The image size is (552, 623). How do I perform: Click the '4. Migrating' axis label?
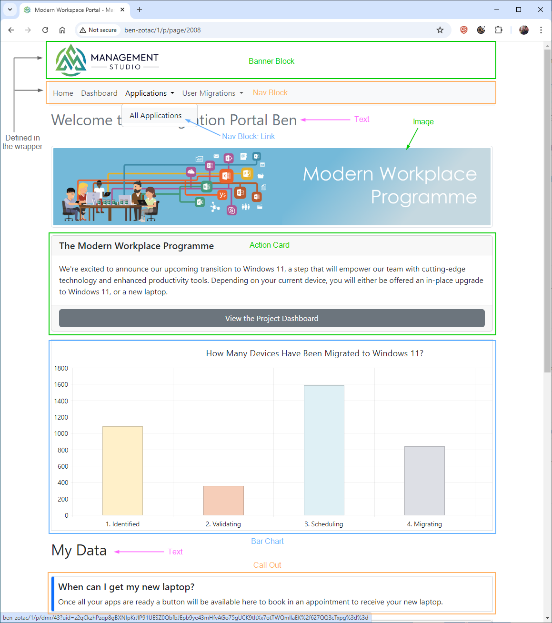tap(424, 524)
